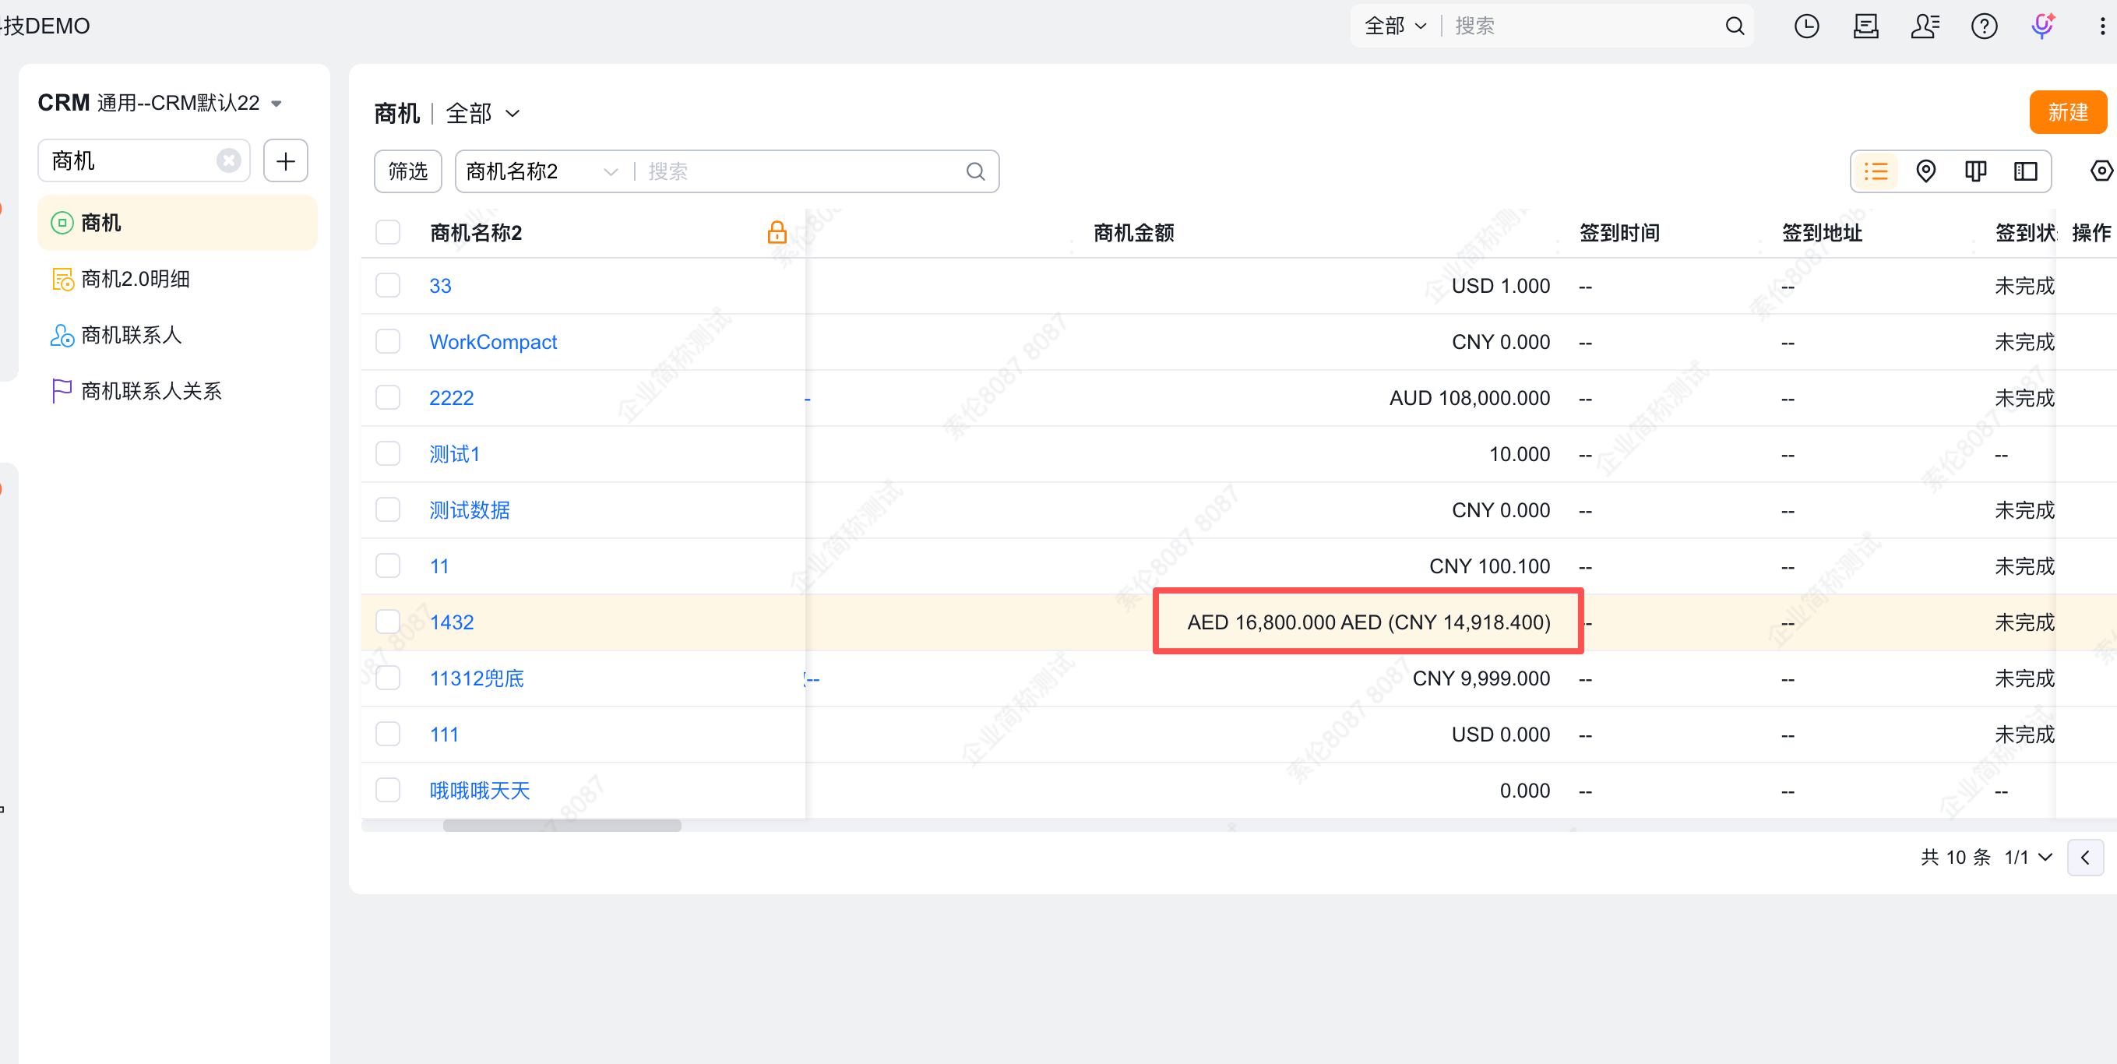Open the 商机名称2 search field dropdown
This screenshot has width=2117, height=1064.
click(x=541, y=171)
